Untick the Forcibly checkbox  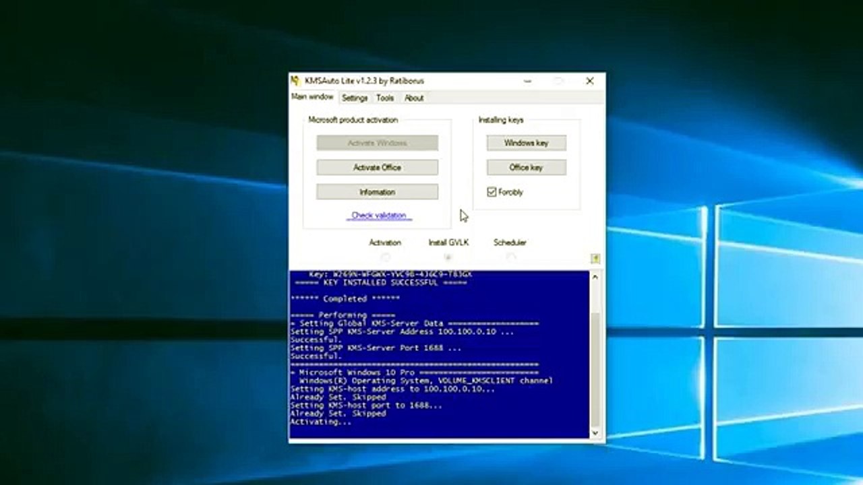click(x=492, y=192)
